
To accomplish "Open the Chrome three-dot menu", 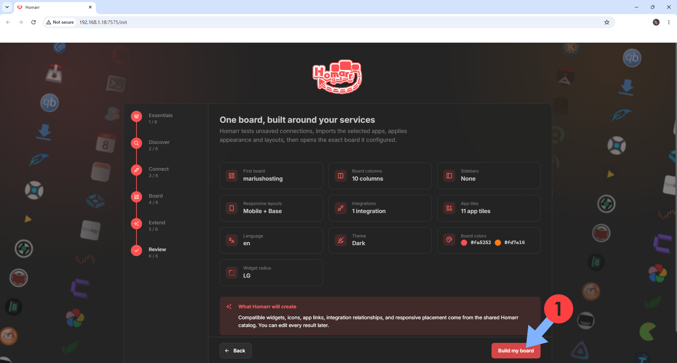I will pyautogui.click(x=669, y=22).
